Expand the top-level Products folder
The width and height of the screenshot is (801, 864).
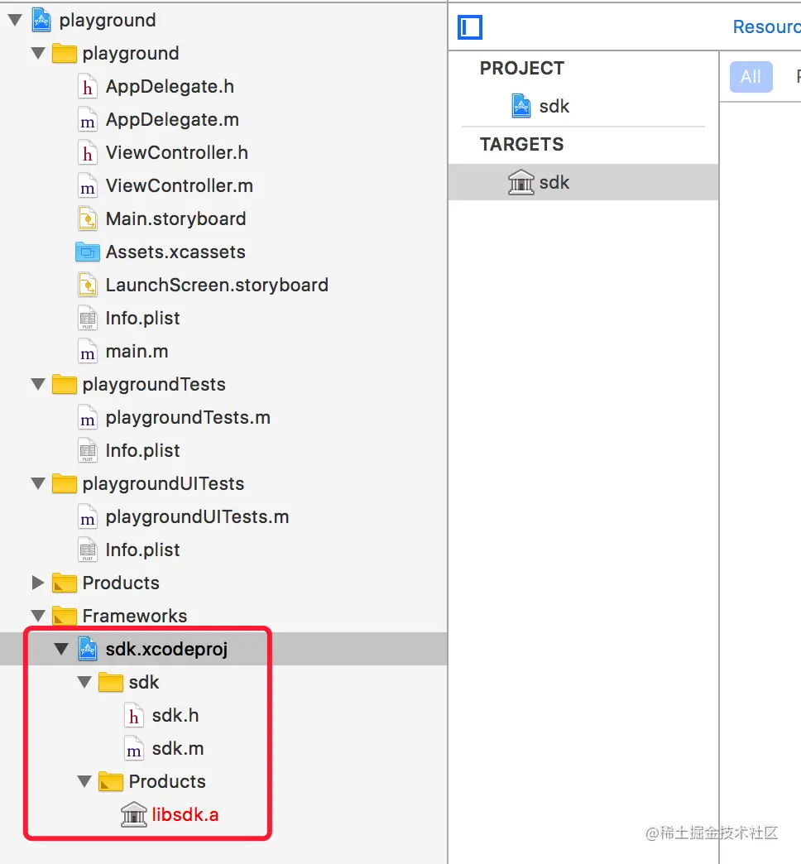[x=37, y=583]
